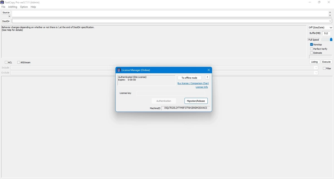Enable the Estimate checkbox
Screen dimensions: 334x179
(x=312, y=53)
